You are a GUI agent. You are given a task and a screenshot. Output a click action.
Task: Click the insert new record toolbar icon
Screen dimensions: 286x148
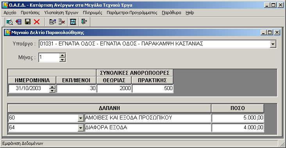(x=18, y=22)
